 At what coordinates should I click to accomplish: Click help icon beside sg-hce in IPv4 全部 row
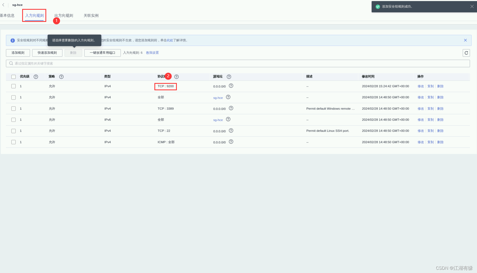click(228, 97)
